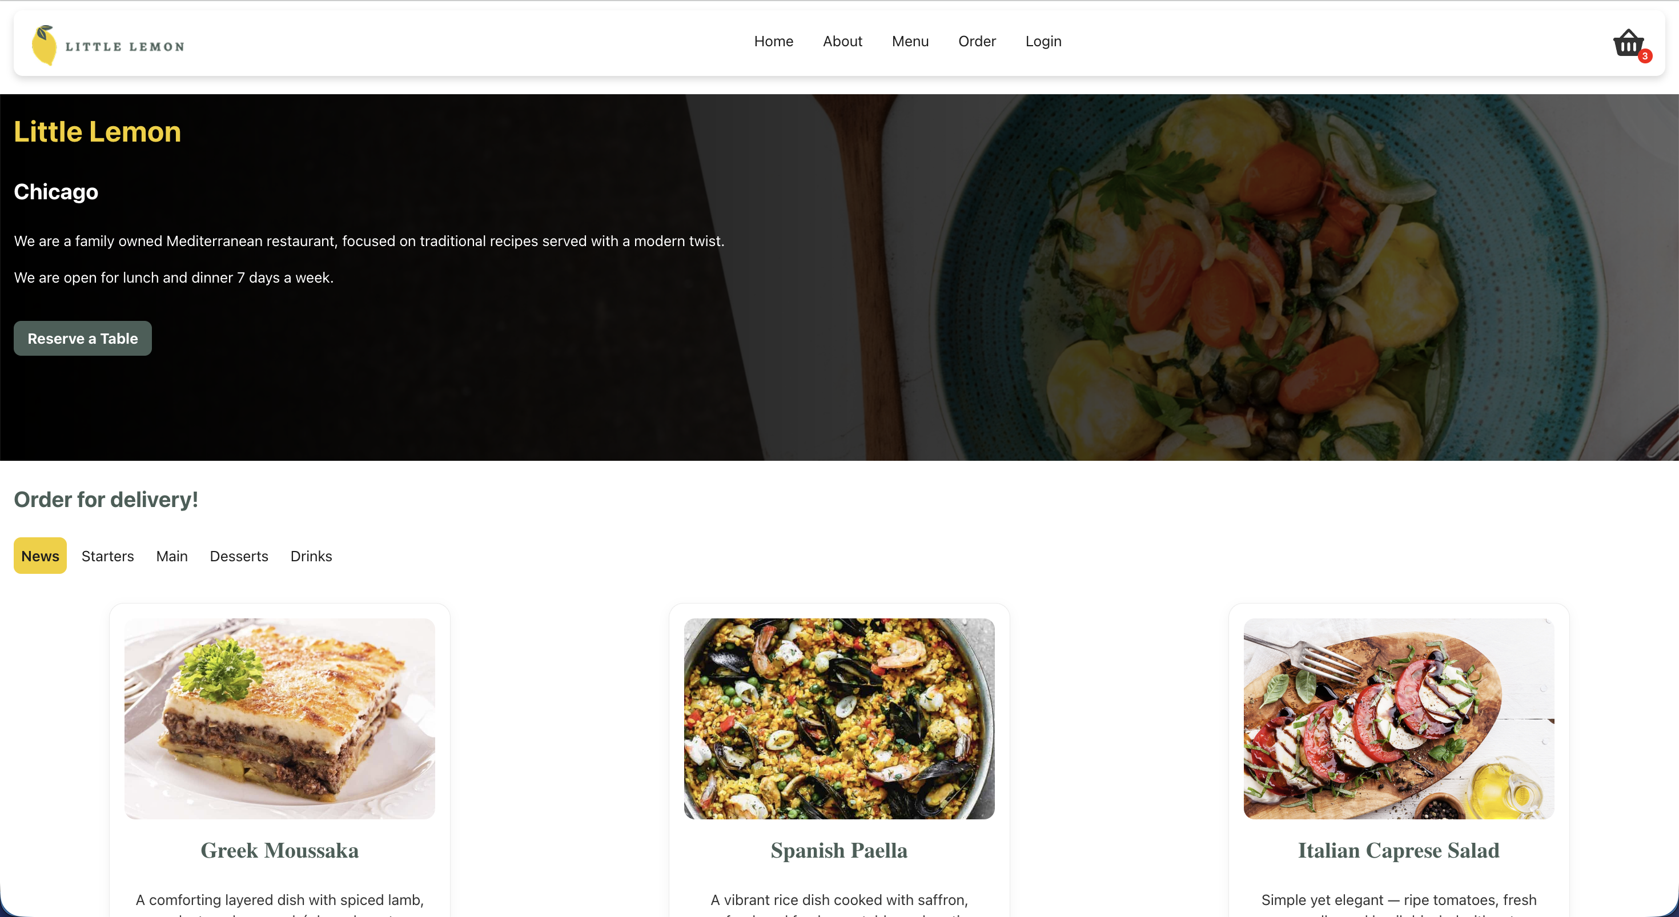Image resolution: width=1679 pixels, height=917 pixels.
Task: Click the Little Lemon logo
Action: (x=108, y=45)
